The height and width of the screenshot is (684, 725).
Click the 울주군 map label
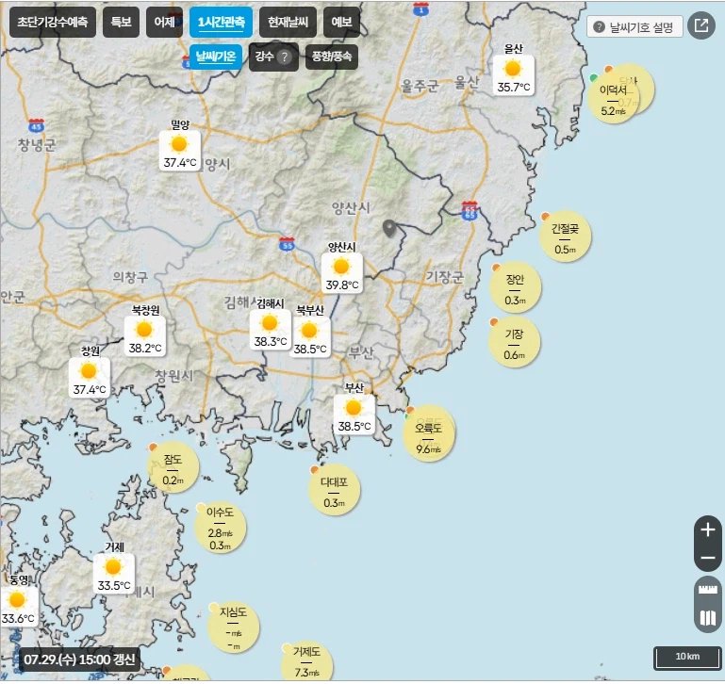click(x=420, y=86)
